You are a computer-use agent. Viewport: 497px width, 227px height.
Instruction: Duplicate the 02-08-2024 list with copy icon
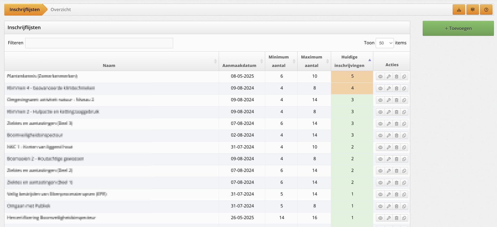click(x=404, y=135)
